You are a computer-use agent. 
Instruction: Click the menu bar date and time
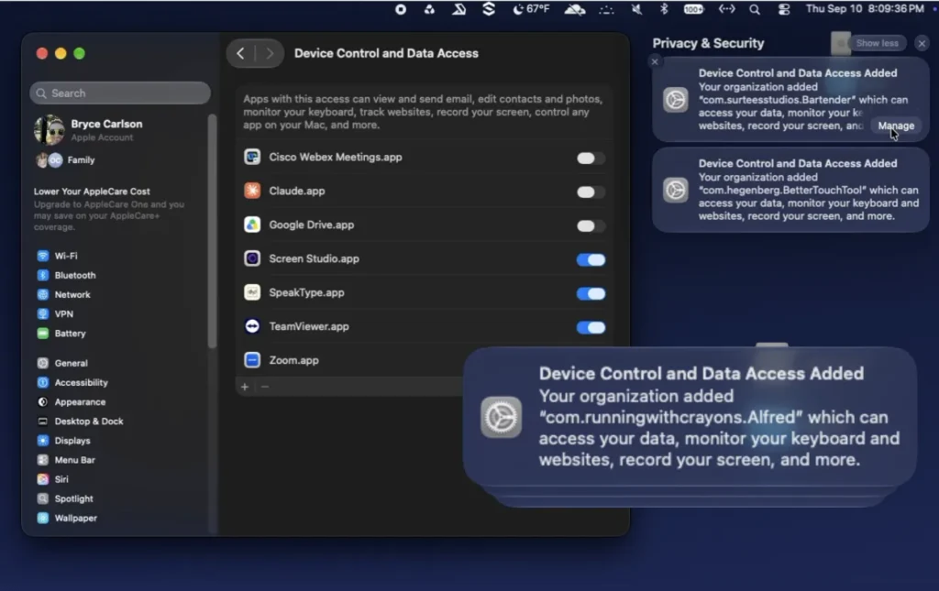click(865, 9)
